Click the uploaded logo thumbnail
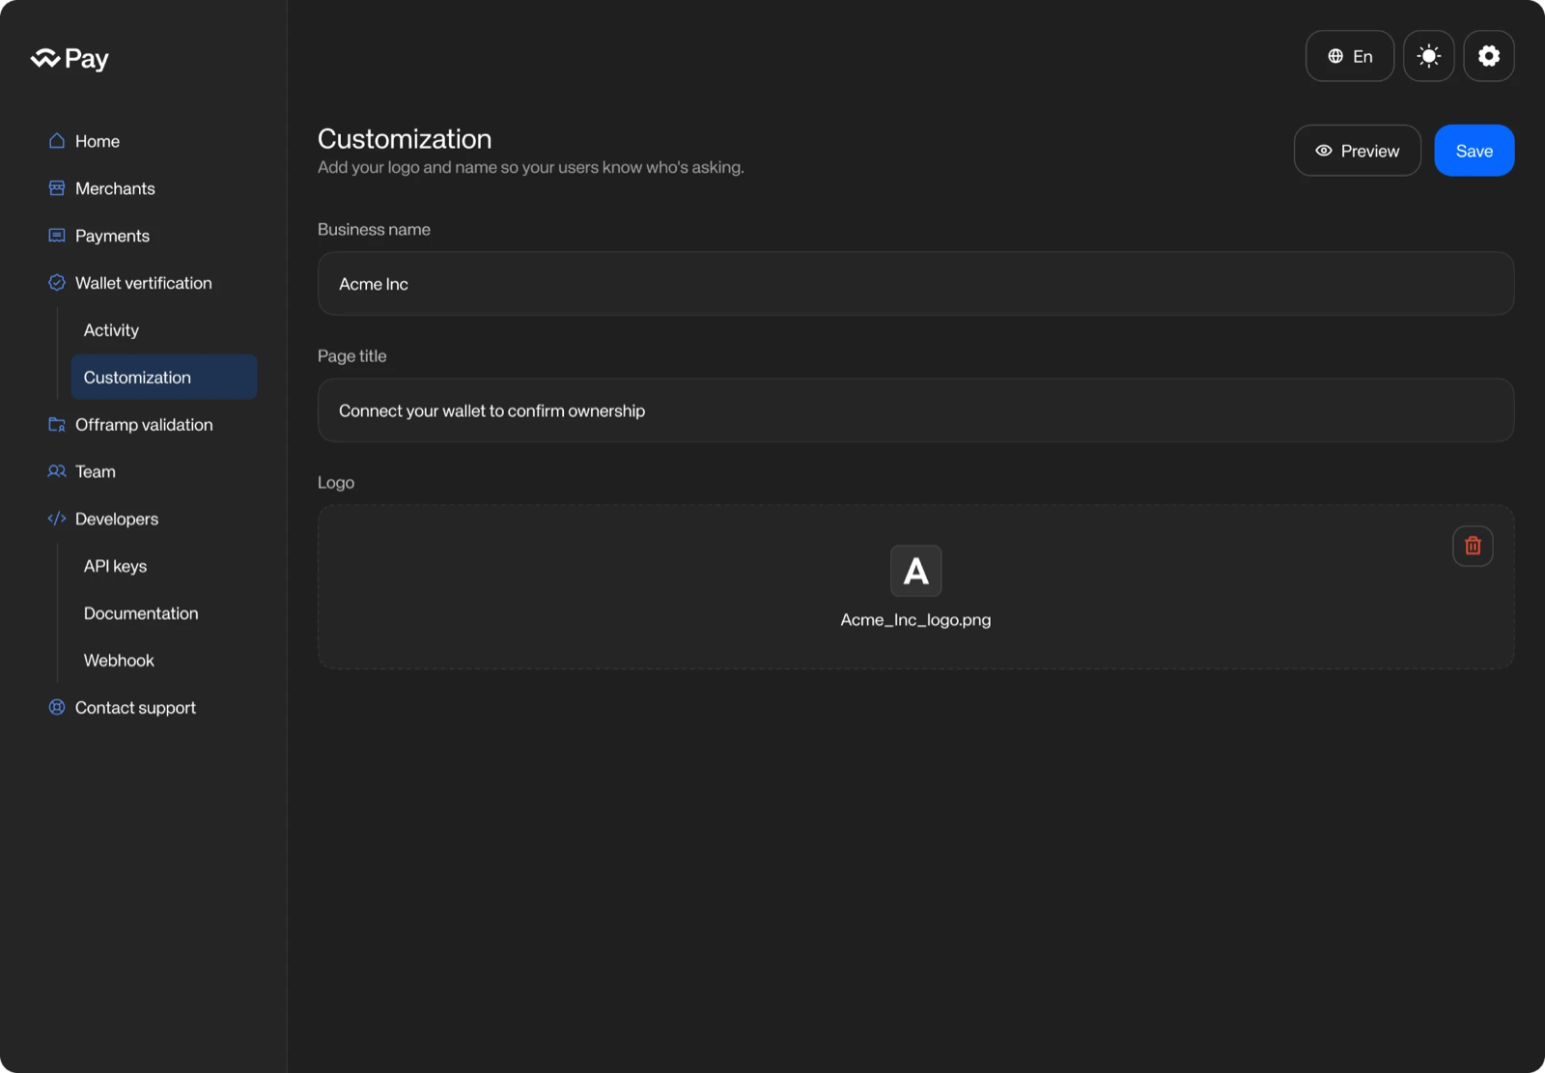Viewport: 1545px width, 1073px height. pos(915,571)
